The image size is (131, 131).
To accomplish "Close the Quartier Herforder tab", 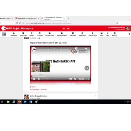I will (64, 18).
